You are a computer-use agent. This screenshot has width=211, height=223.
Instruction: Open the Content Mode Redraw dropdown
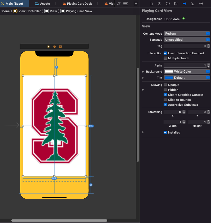pyautogui.click(x=187, y=34)
